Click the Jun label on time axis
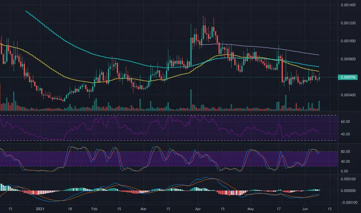The width and height of the screenshot is (361, 213). coord(305,209)
